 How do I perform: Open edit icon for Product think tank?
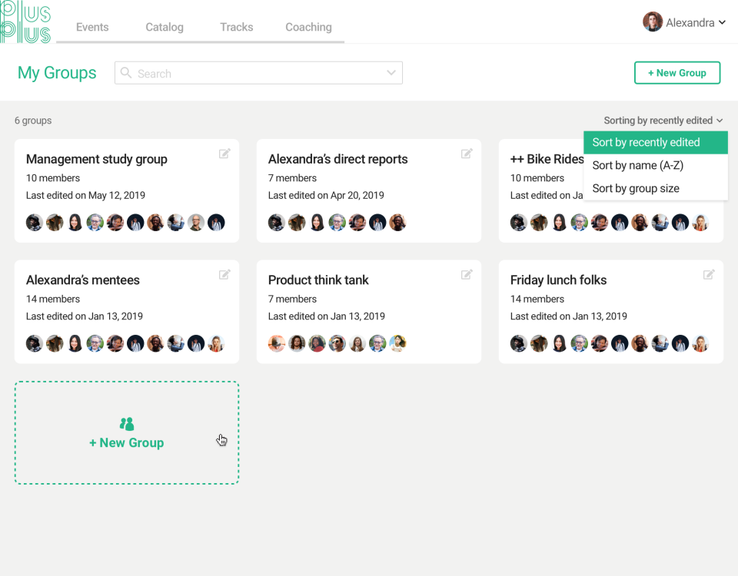[467, 274]
